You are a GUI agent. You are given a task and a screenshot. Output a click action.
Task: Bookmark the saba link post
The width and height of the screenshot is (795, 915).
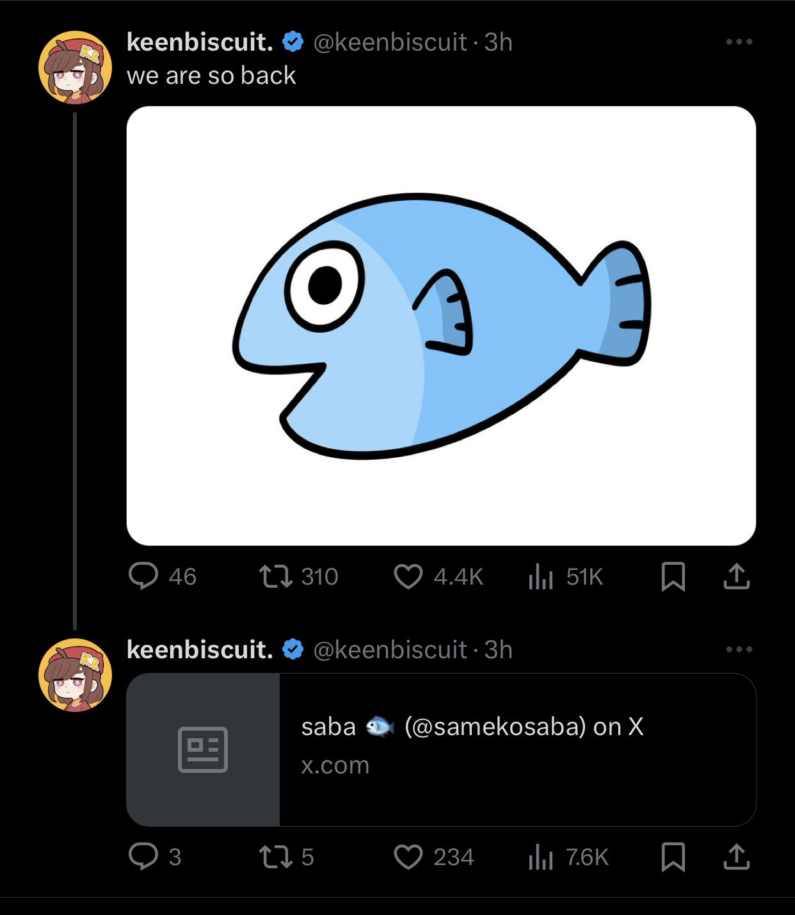click(673, 857)
